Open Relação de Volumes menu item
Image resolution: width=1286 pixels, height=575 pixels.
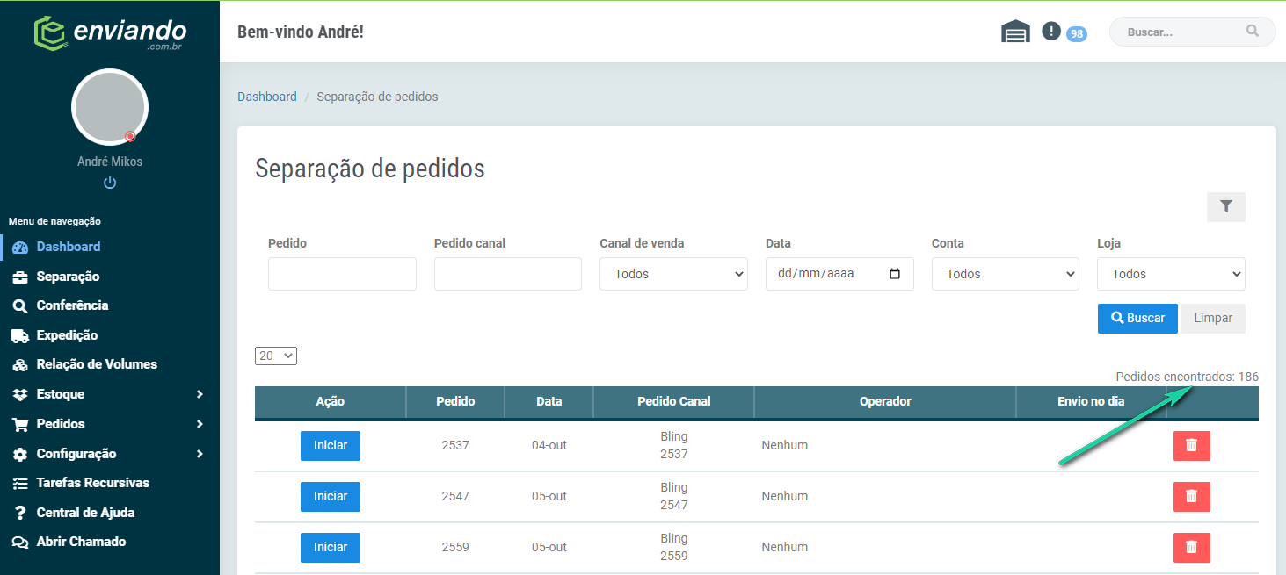(97, 364)
